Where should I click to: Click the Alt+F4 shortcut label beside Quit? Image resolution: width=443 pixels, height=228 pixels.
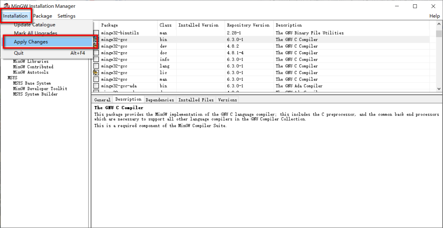click(78, 53)
